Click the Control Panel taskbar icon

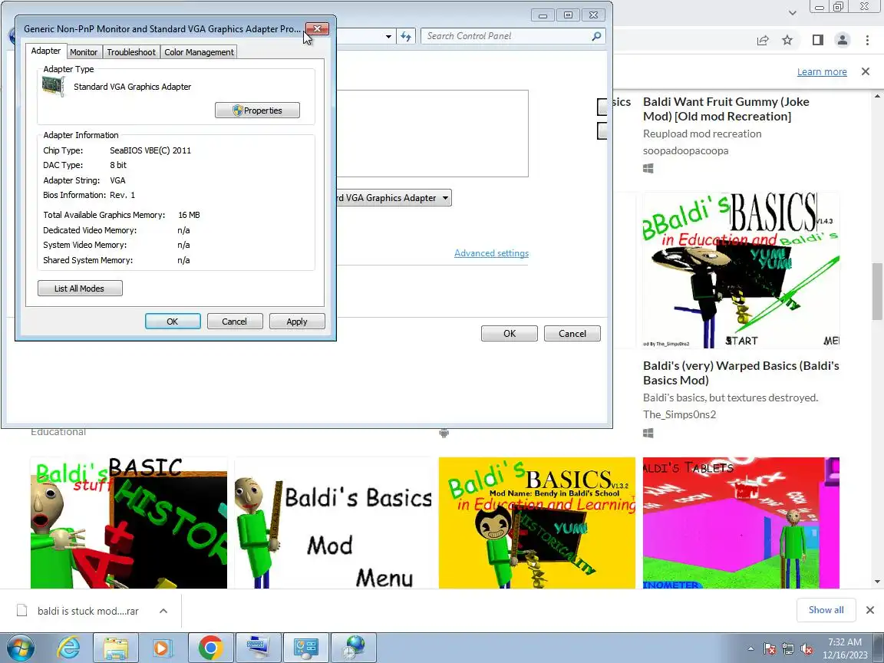coord(305,648)
